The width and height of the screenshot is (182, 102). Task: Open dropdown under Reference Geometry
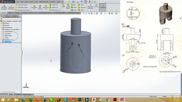90,10
